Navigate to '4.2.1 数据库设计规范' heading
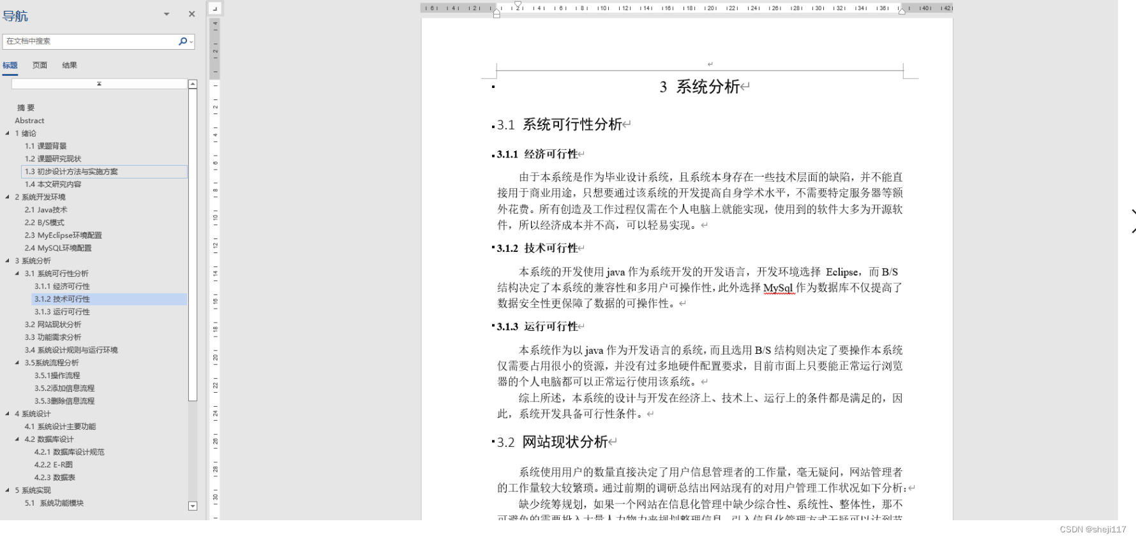This screenshot has height=540, width=1136. (69, 452)
